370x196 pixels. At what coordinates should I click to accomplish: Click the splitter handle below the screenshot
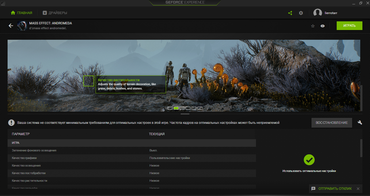tap(185, 114)
